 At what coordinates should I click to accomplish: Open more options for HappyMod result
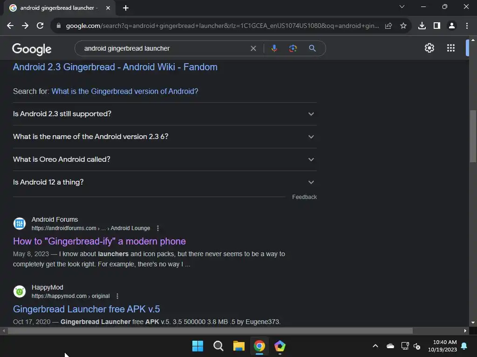[117, 296]
